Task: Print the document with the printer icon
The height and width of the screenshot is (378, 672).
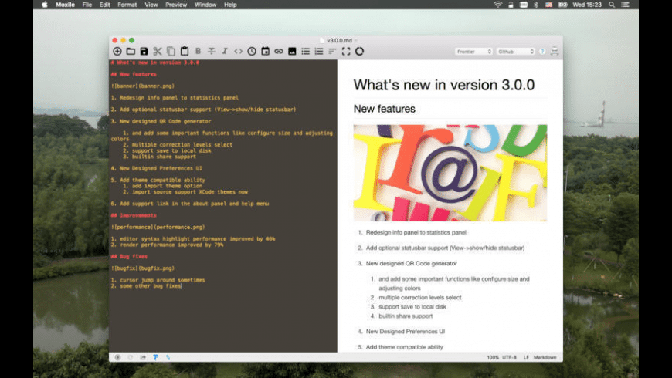Action: point(555,52)
